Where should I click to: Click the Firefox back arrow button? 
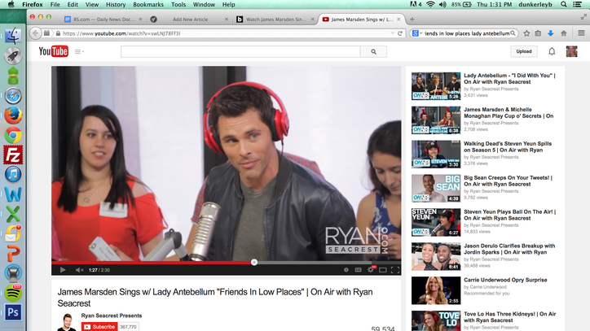(x=35, y=33)
